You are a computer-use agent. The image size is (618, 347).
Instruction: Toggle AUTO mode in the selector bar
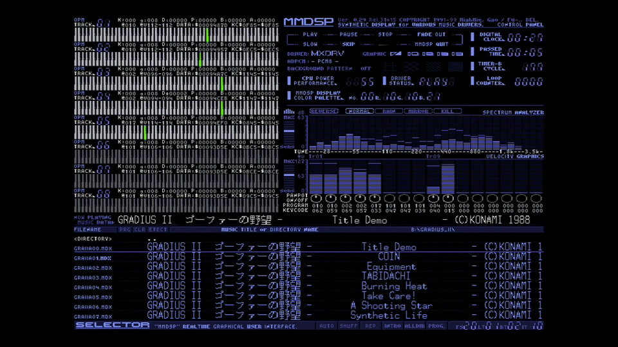click(x=326, y=326)
